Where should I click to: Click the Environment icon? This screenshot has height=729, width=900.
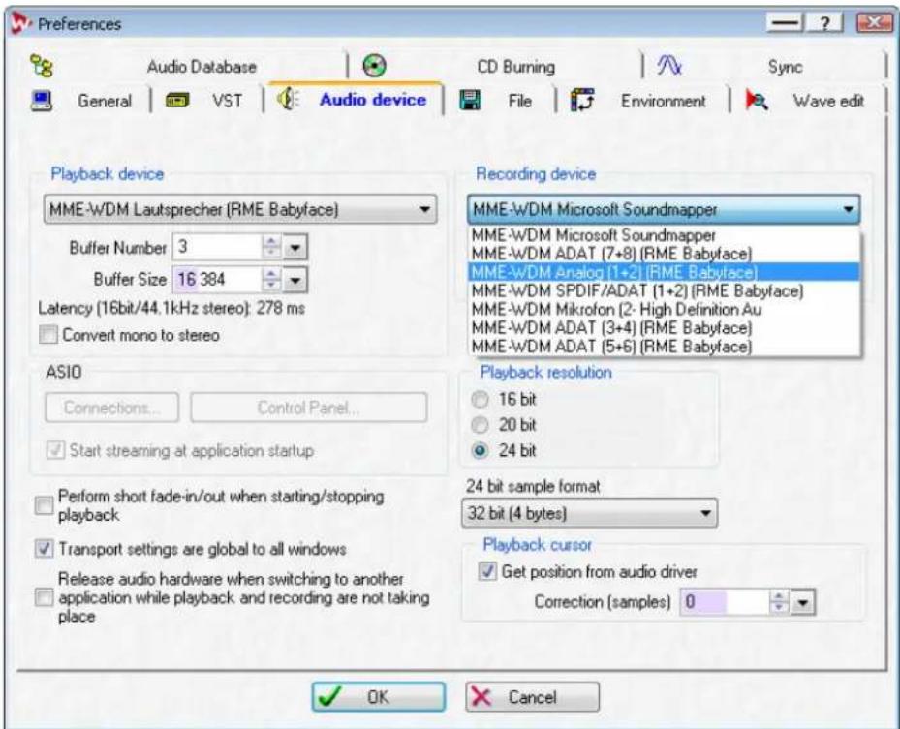click(x=582, y=101)
